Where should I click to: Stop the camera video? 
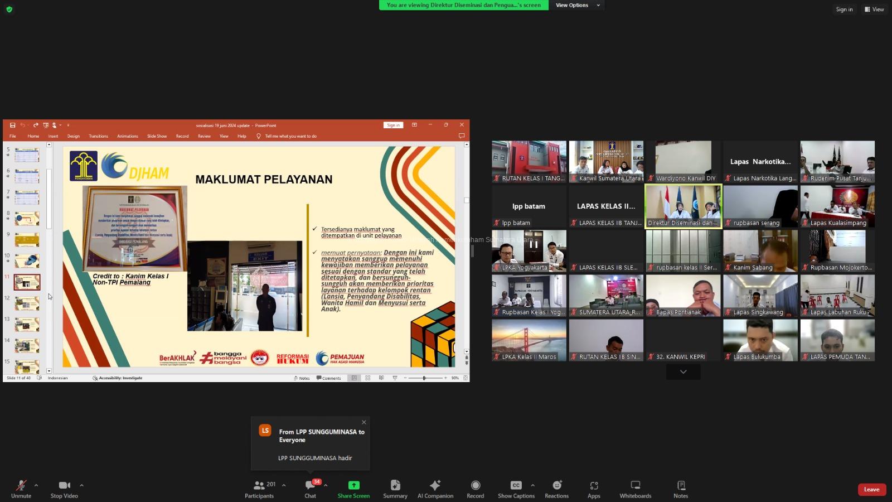pyautogui.click(x=64, y=489)
